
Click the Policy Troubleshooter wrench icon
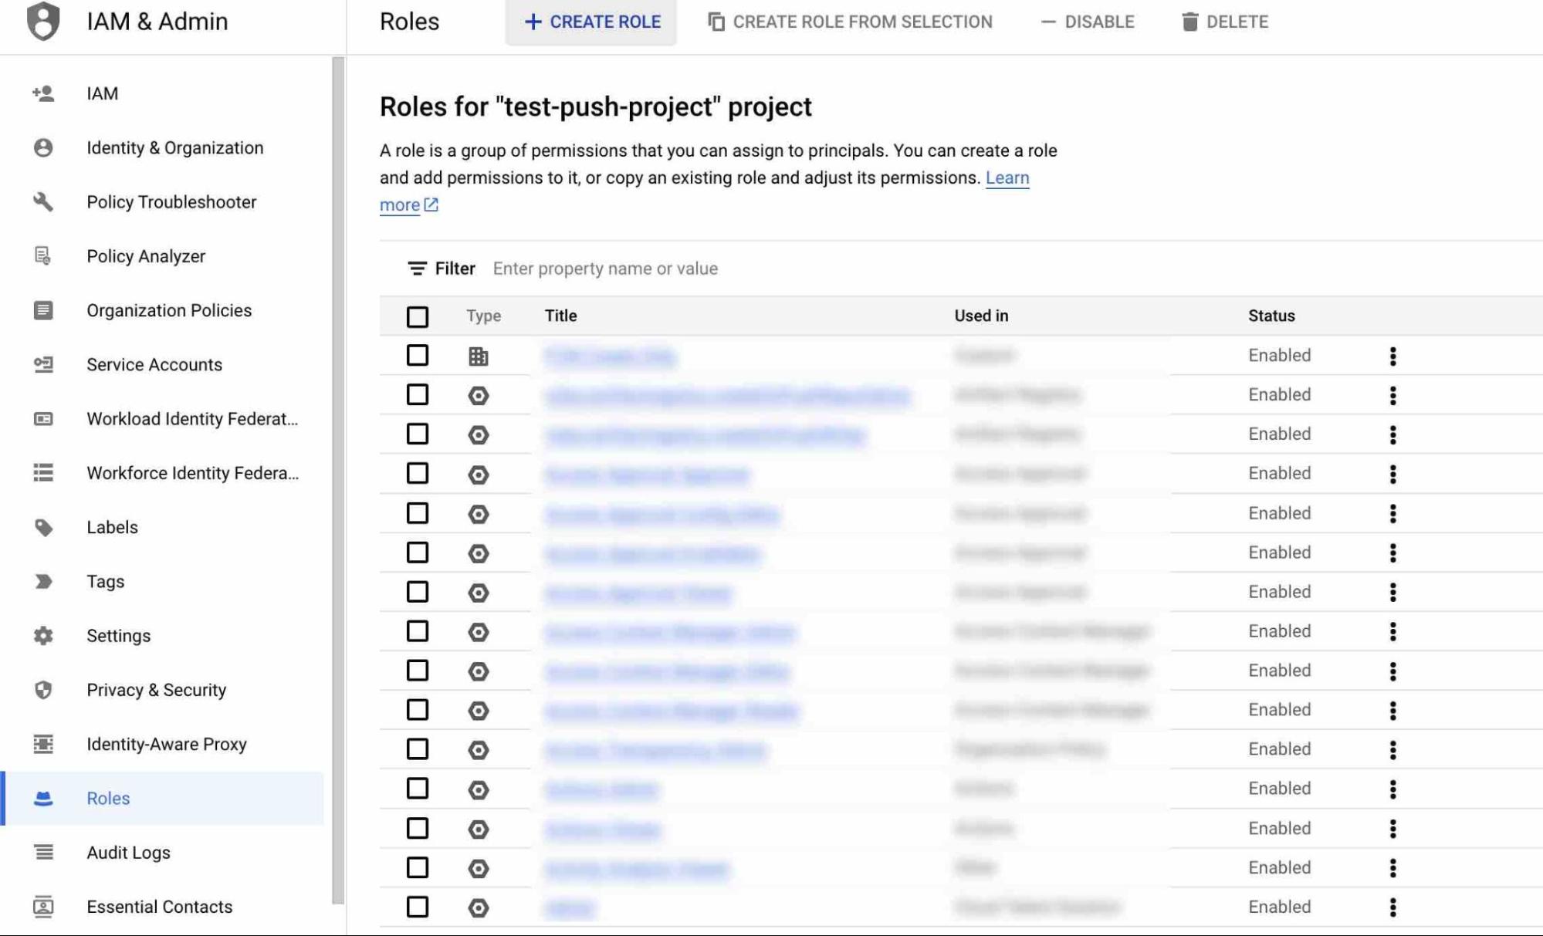(x=44, y=201)
